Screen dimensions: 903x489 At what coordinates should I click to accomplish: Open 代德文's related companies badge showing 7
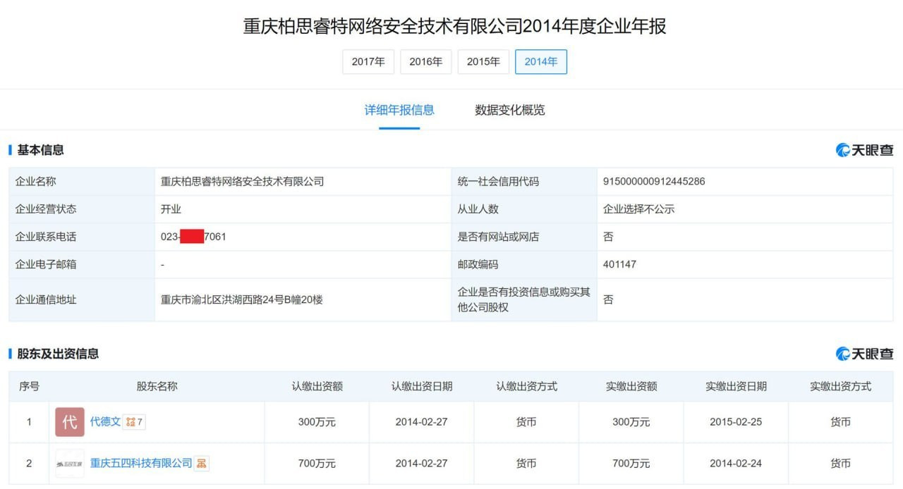click(x=134, y=422)
